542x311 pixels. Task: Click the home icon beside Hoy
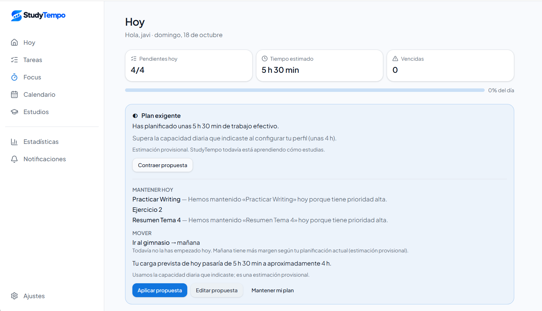pos(14,42)
